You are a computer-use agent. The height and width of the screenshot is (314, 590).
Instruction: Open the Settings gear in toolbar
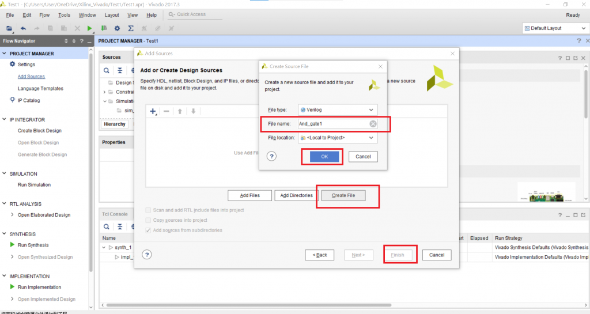[118, 28]
